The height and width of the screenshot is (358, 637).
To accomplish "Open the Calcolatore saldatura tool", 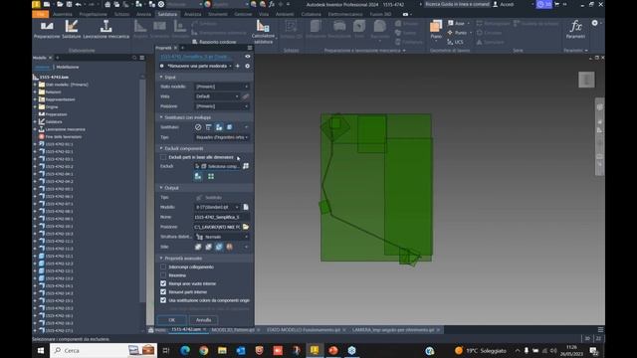I will (x=263, y=32).
